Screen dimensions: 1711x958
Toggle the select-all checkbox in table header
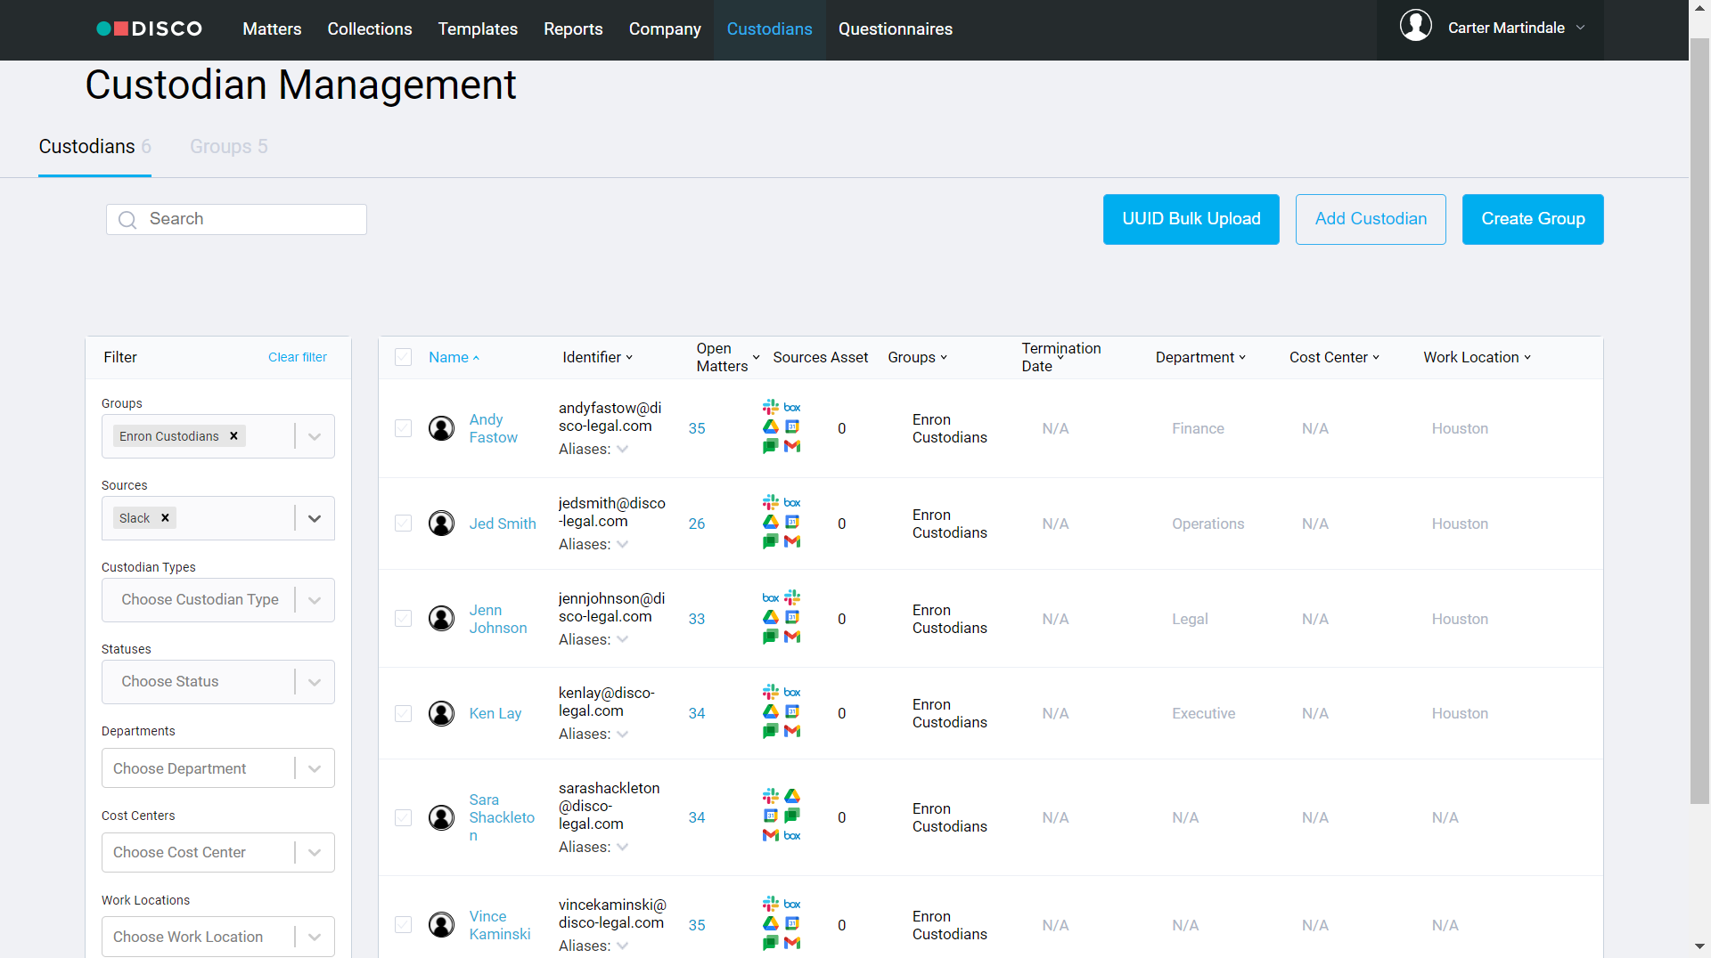pyautogui.click(x=404, y=357)
